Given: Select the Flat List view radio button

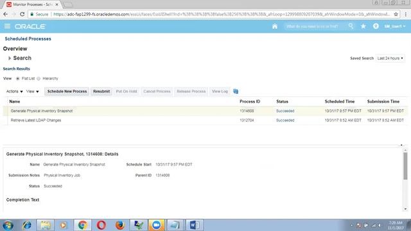Looking at the screenshot, I should click(x=18, y=78).
